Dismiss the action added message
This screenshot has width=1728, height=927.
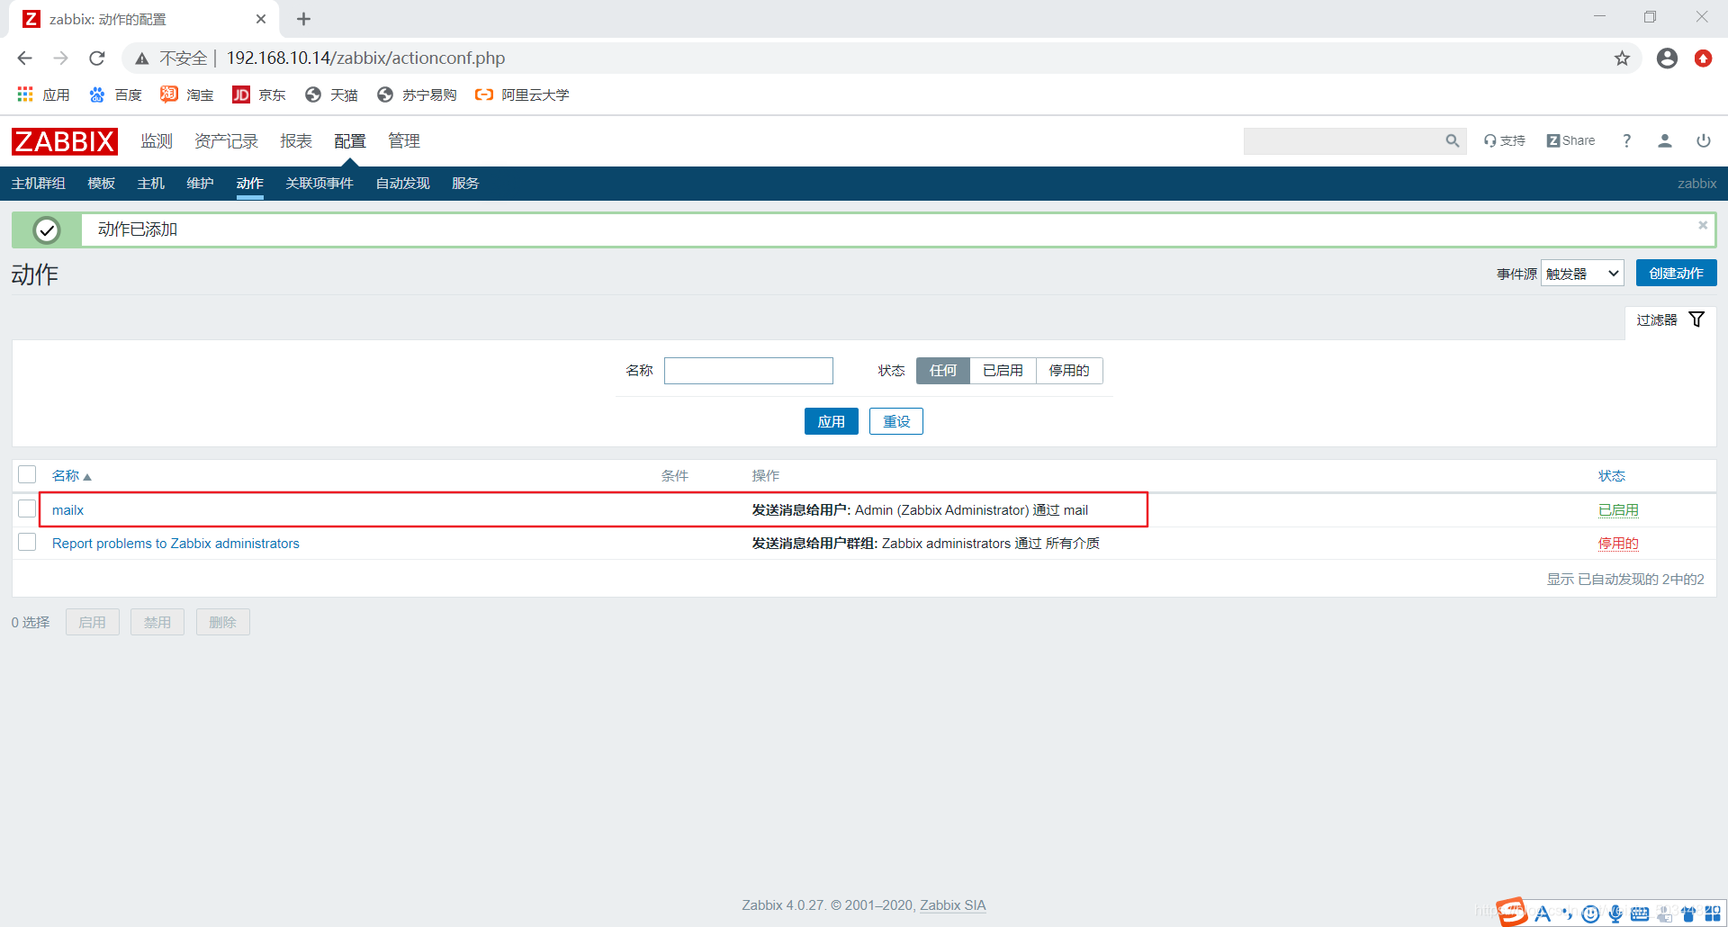1703,225
